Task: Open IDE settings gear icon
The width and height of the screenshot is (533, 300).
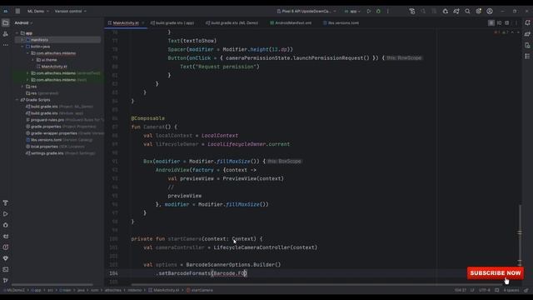Action: pos(479,11)
